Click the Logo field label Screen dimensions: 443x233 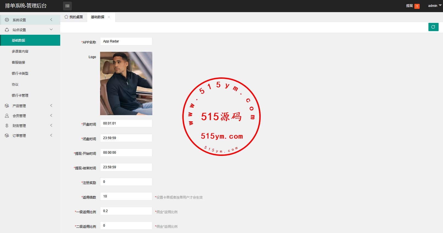tap(92, 57)
